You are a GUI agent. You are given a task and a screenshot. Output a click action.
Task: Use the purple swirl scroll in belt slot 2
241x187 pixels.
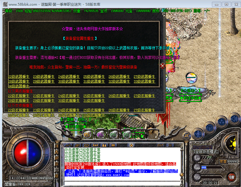101,135
